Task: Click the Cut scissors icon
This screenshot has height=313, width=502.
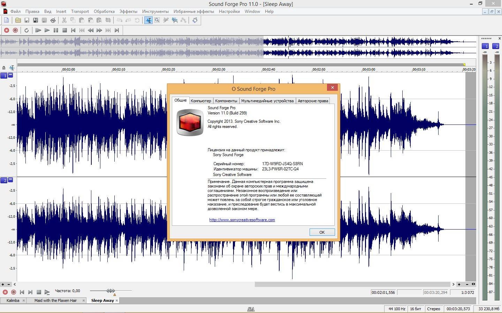Action: tap(64, 20)
